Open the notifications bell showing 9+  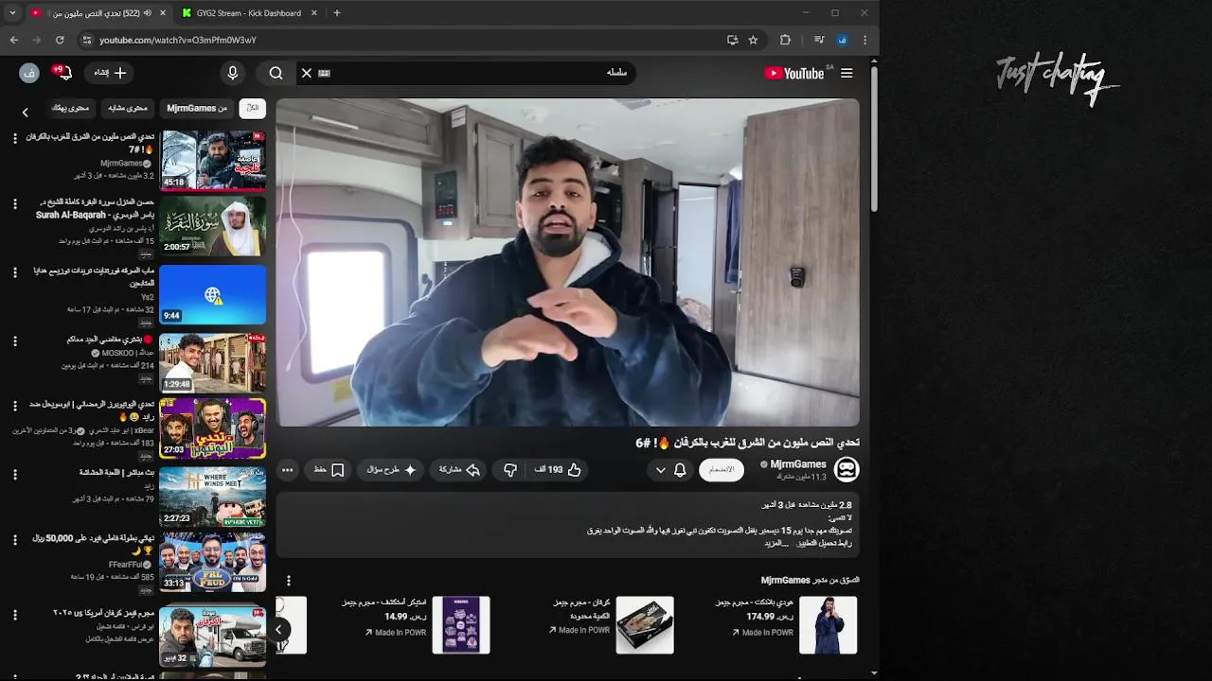[x=63, y=73]
